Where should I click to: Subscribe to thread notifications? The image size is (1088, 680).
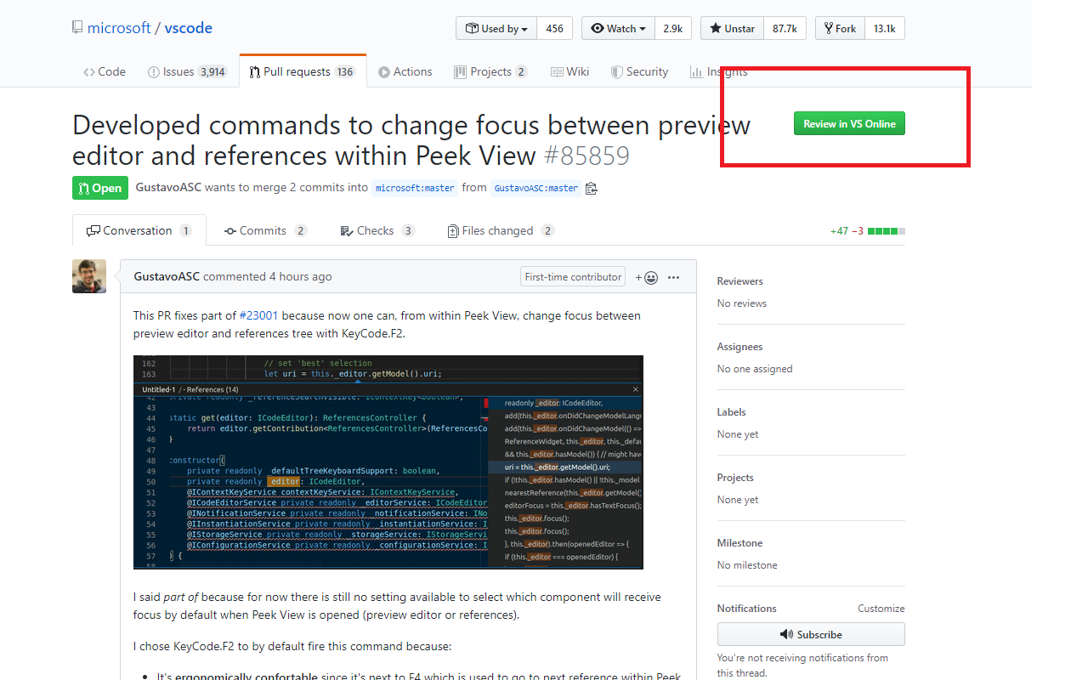tap(810, 634)
